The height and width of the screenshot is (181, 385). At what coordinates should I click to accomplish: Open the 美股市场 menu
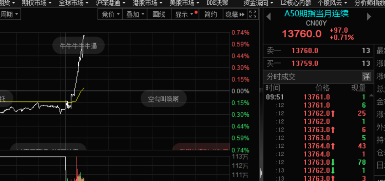tap(184, 3)
